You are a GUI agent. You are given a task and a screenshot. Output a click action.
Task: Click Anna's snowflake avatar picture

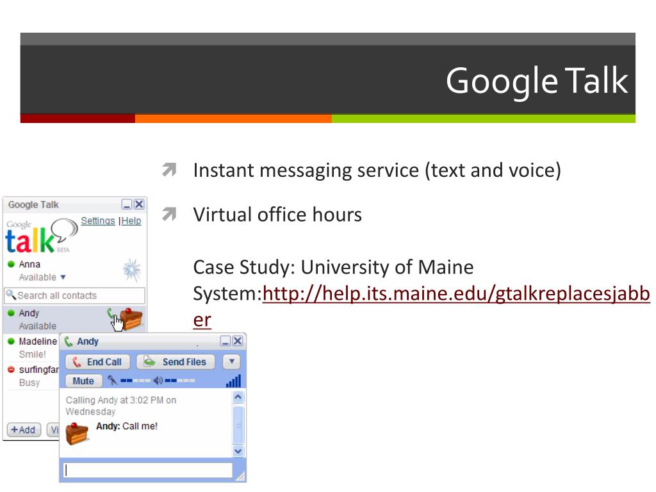click(132, 270)
